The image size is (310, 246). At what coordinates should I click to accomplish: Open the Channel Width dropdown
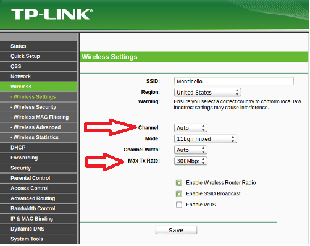[x=191, y=150]
